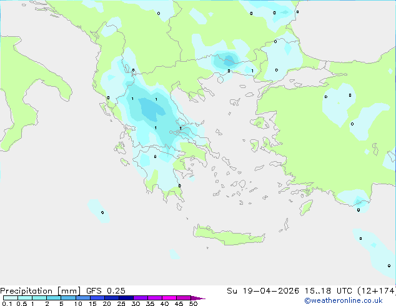Click the legend scale label "35"
Viewport: 396px width, 306px height.
150,304
